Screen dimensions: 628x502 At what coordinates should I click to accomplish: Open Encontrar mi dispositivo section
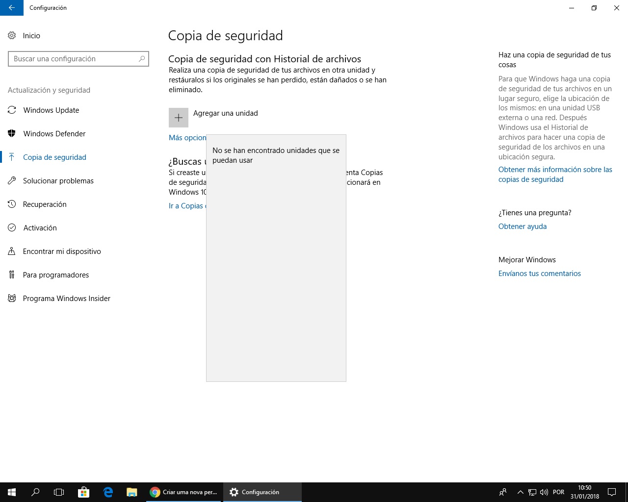[62, 251]
